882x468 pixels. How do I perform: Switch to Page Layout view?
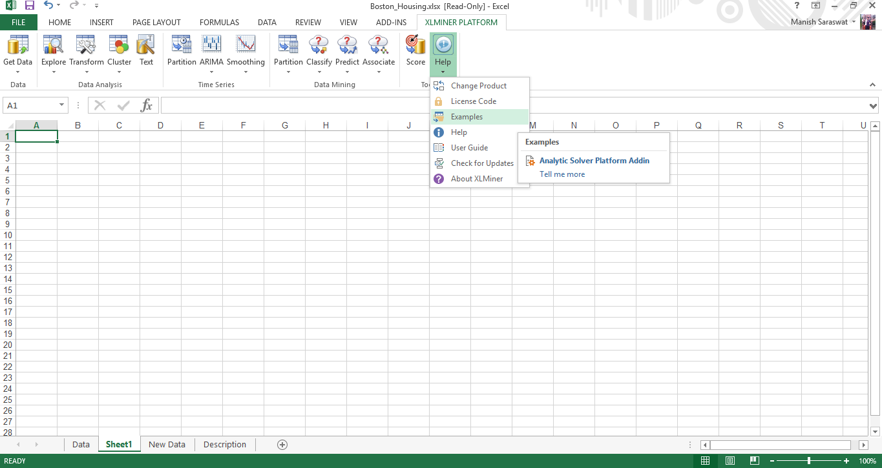tap(730, 461)
